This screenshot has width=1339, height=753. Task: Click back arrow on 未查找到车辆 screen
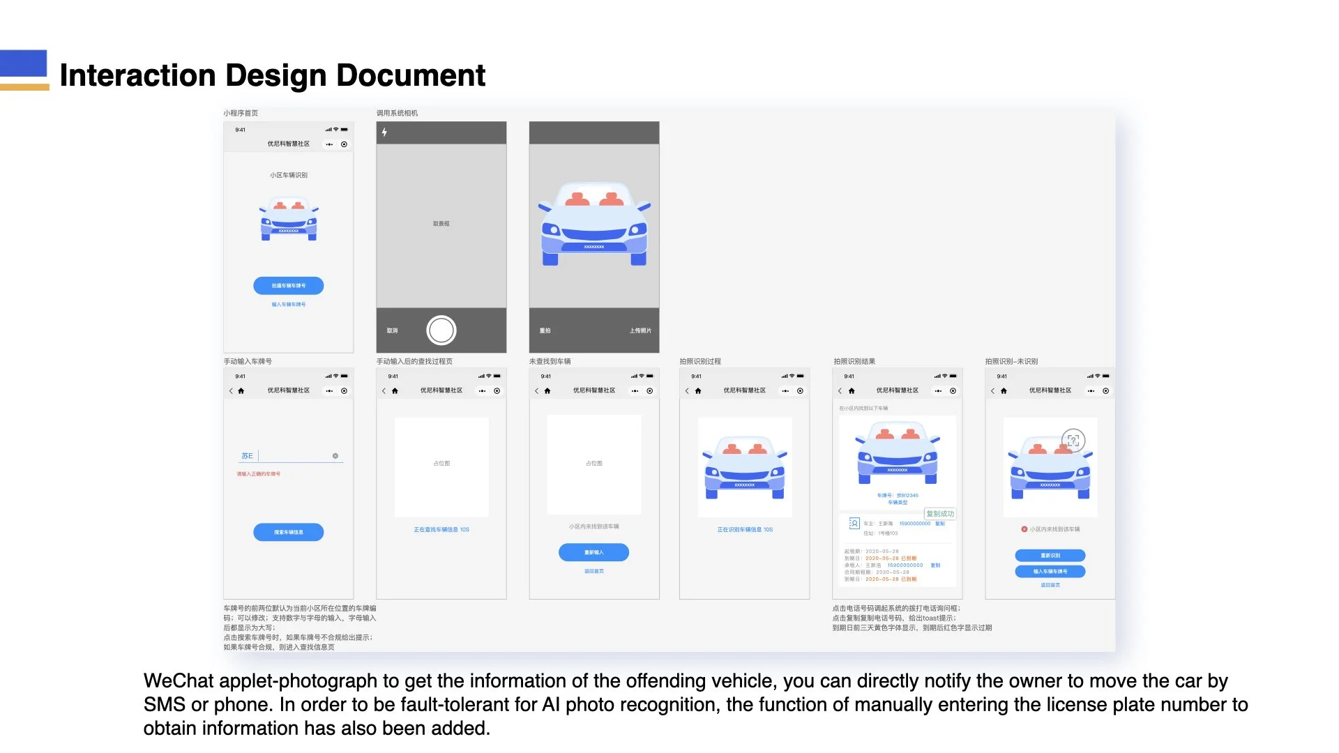point(536,391)
